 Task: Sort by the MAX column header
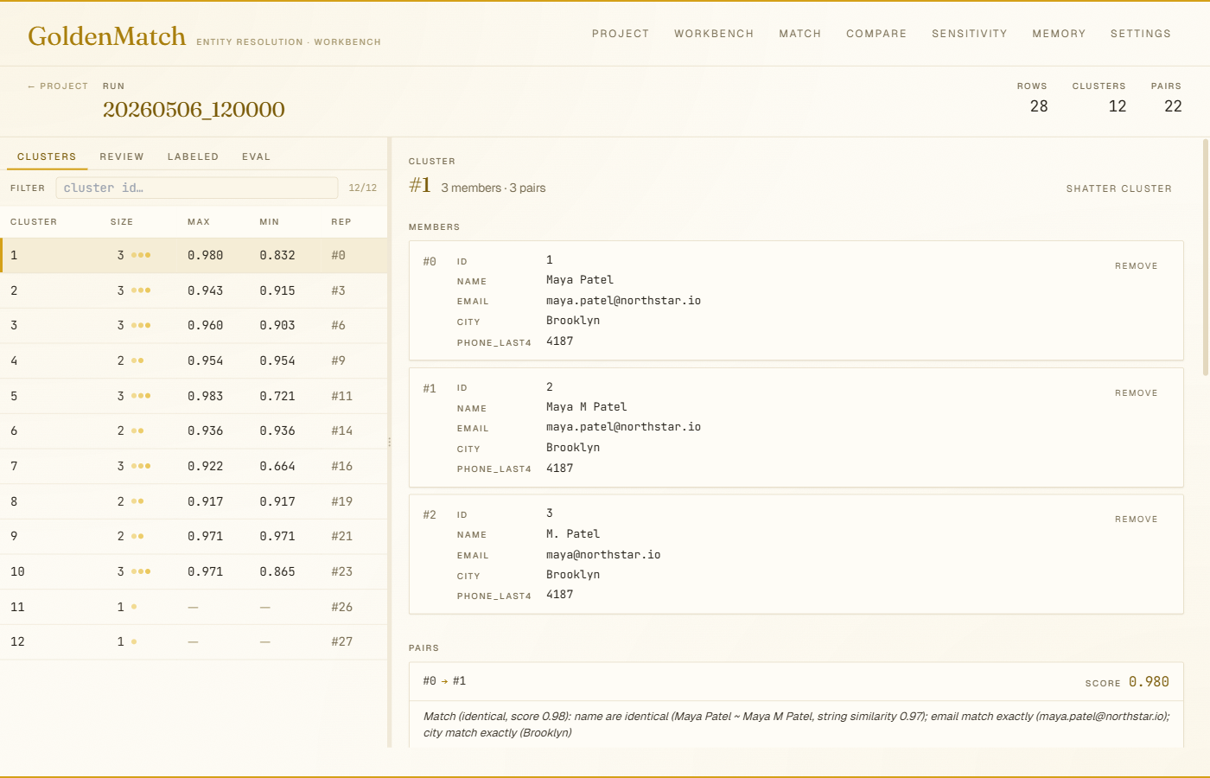199,222
